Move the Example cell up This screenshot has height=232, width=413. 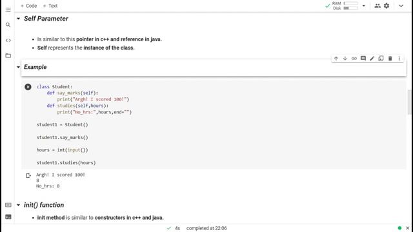336,59
